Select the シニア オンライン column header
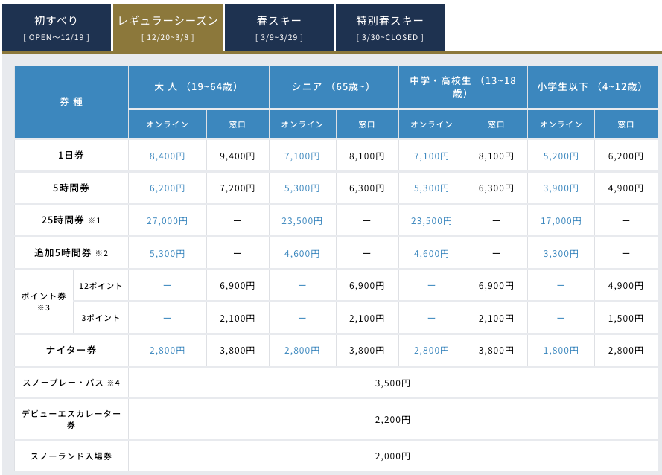Screen dimensions: 662x475 [301, 124]
